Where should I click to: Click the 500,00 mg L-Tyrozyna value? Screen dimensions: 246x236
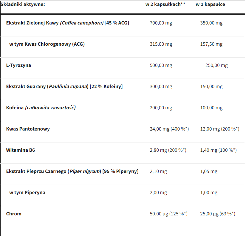tap(161, 65)
